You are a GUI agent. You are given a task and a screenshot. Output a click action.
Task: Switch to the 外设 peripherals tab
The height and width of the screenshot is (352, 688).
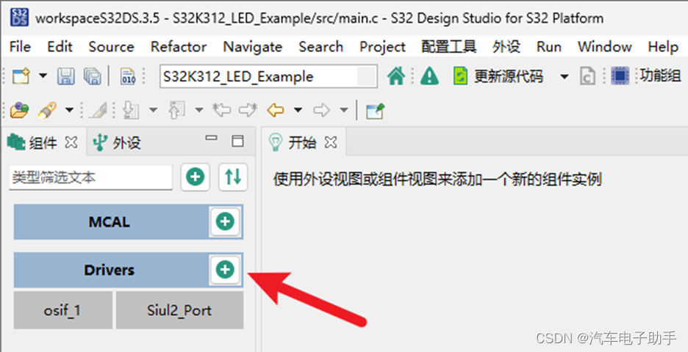click(117, 142)
